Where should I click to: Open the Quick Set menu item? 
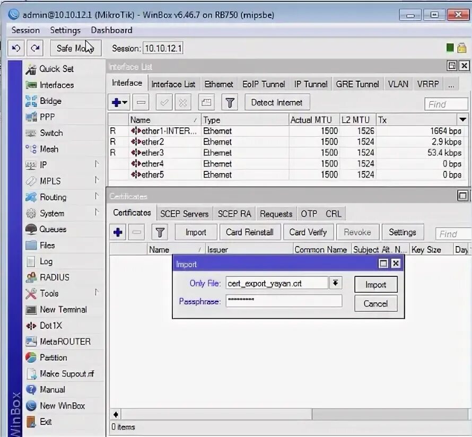[x=56, y=69]
